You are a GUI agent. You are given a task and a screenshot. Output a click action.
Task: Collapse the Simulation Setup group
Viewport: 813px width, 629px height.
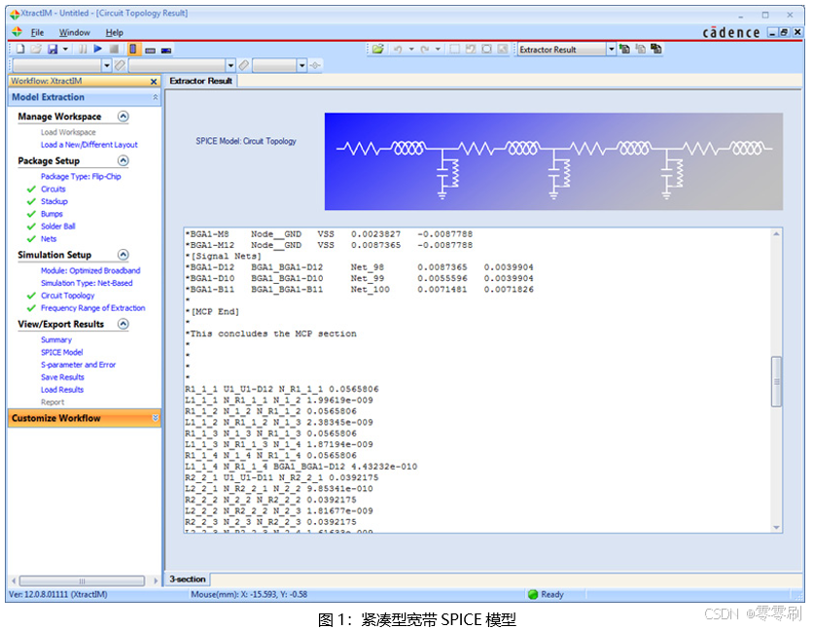pyautogui.click(x=123, y=255)
